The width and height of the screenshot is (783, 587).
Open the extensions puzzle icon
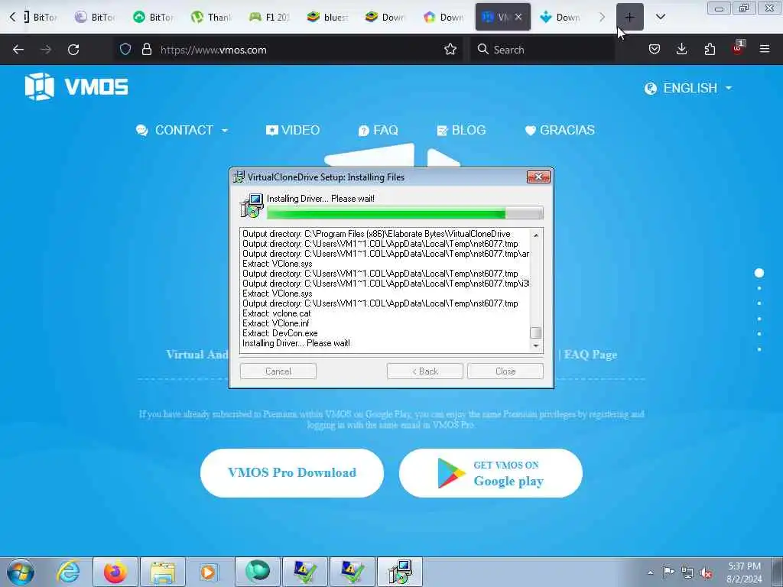pyautogui.click(x=710, y=49)
